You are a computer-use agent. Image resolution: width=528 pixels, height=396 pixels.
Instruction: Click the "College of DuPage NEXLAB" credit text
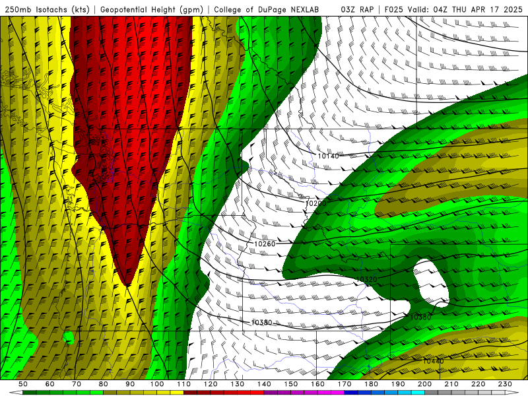tap(267, 9)
